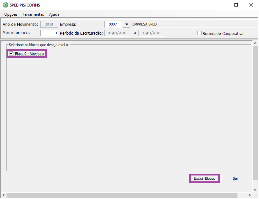Viewport: 259px width, 199px height.
Task: Open the Opções menu
Action: pos(11,14)
